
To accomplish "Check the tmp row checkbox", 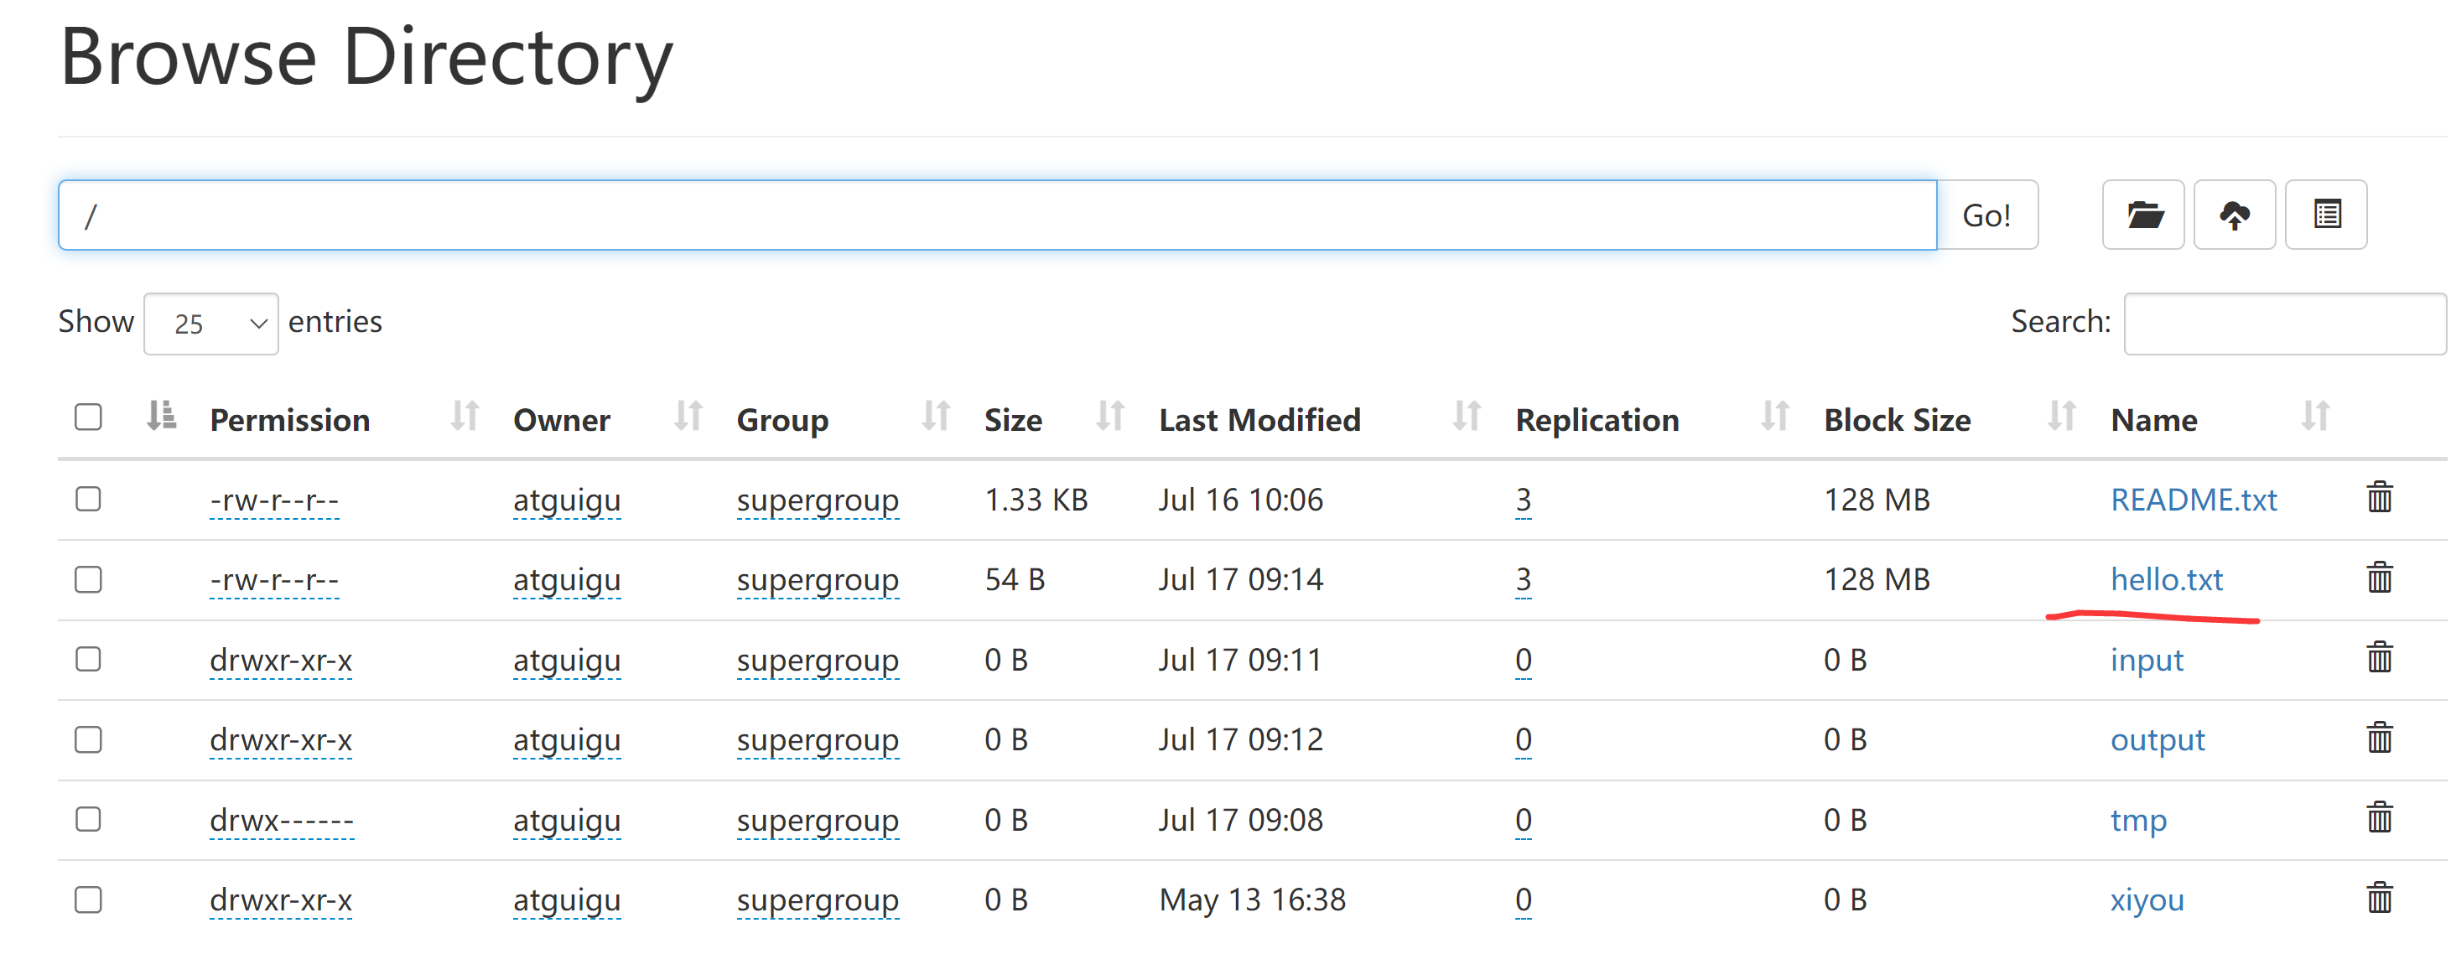I will (89, 819).
